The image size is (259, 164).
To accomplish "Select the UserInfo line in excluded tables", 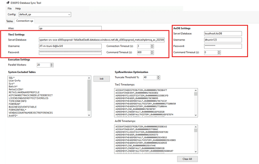I will 15,81.
